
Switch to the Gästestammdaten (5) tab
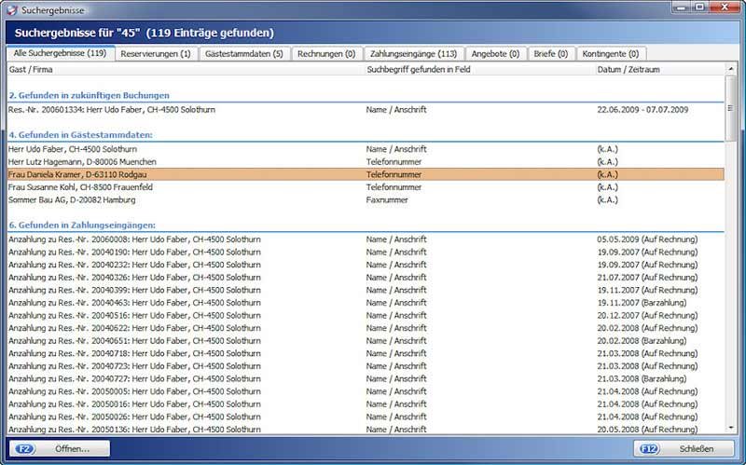click(x=244, y=54)
